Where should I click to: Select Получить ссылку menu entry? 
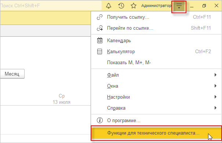156,17
